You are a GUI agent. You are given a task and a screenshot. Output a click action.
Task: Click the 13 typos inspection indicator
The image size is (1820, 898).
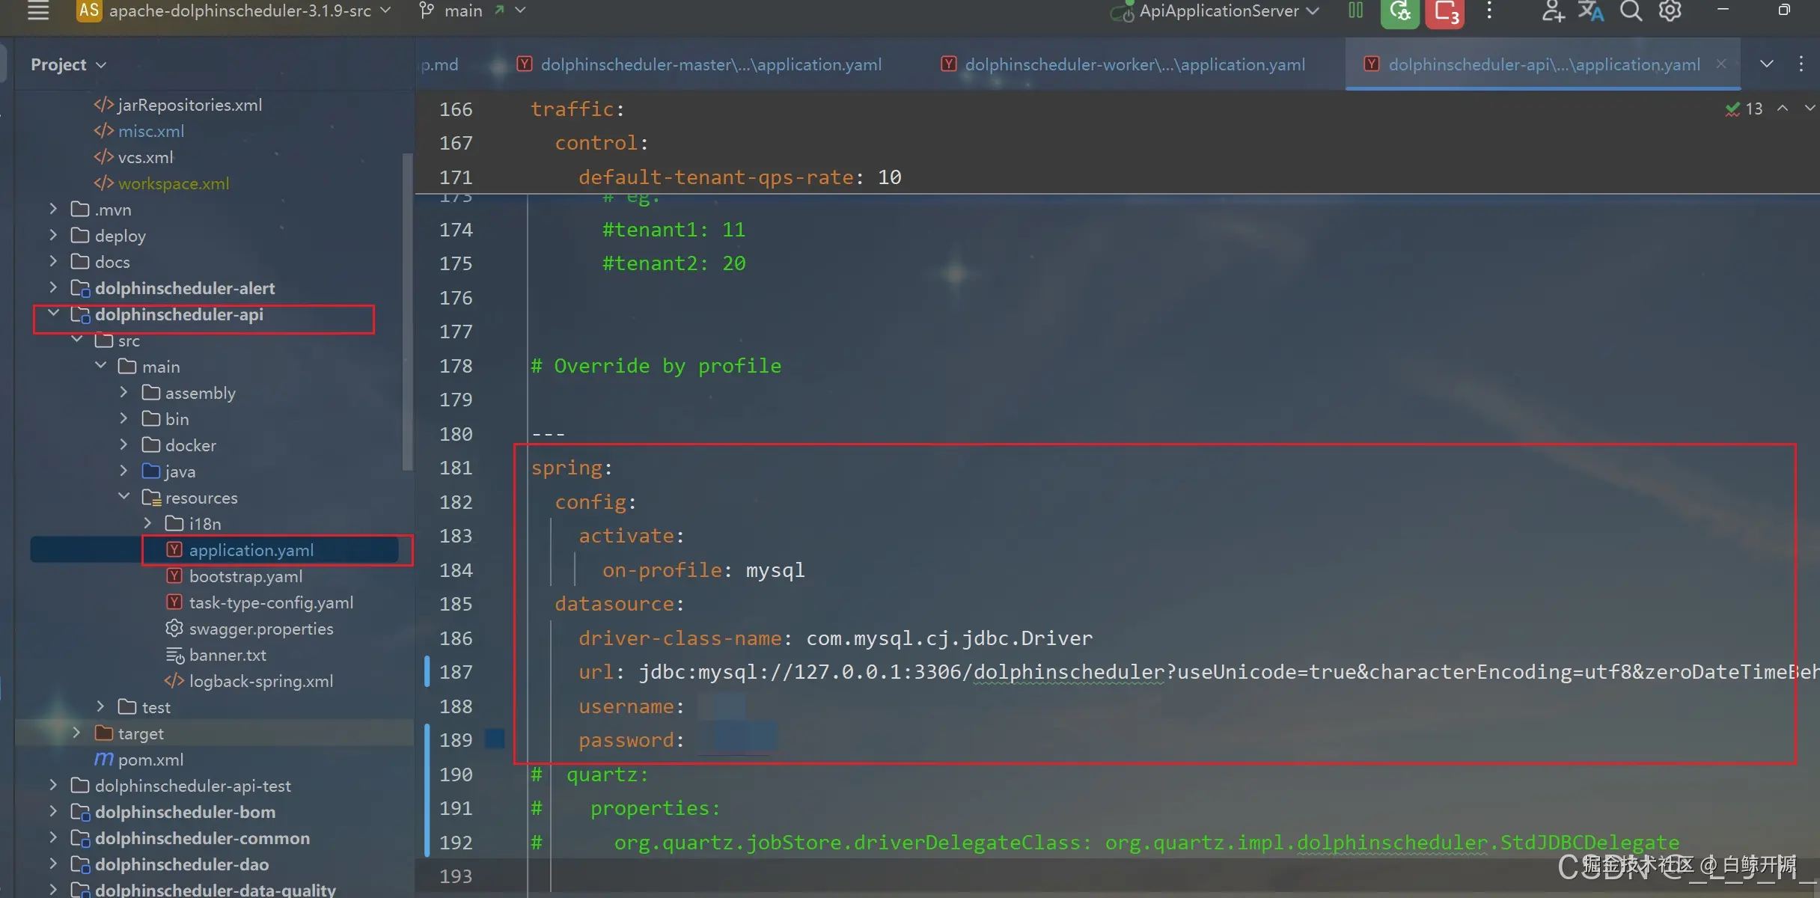click(1744, 109)
